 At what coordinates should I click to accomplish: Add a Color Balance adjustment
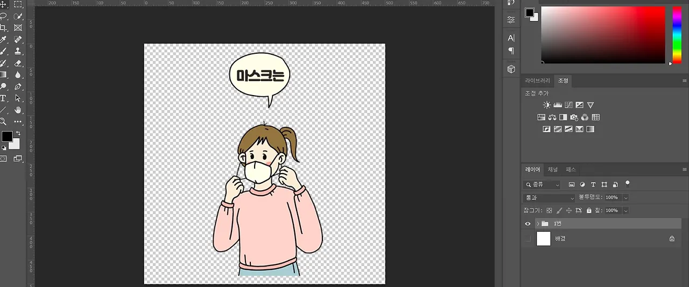tap(552, 117)
